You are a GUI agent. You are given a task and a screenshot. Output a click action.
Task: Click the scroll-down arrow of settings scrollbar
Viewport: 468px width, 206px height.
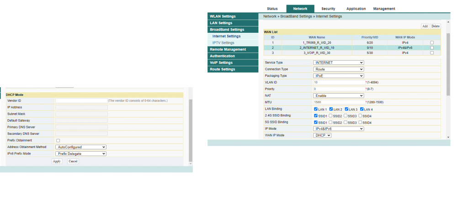point(448,137)
